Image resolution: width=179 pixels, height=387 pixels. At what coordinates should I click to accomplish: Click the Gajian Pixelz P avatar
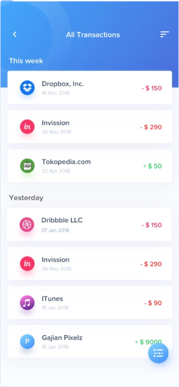coord(27,341)
